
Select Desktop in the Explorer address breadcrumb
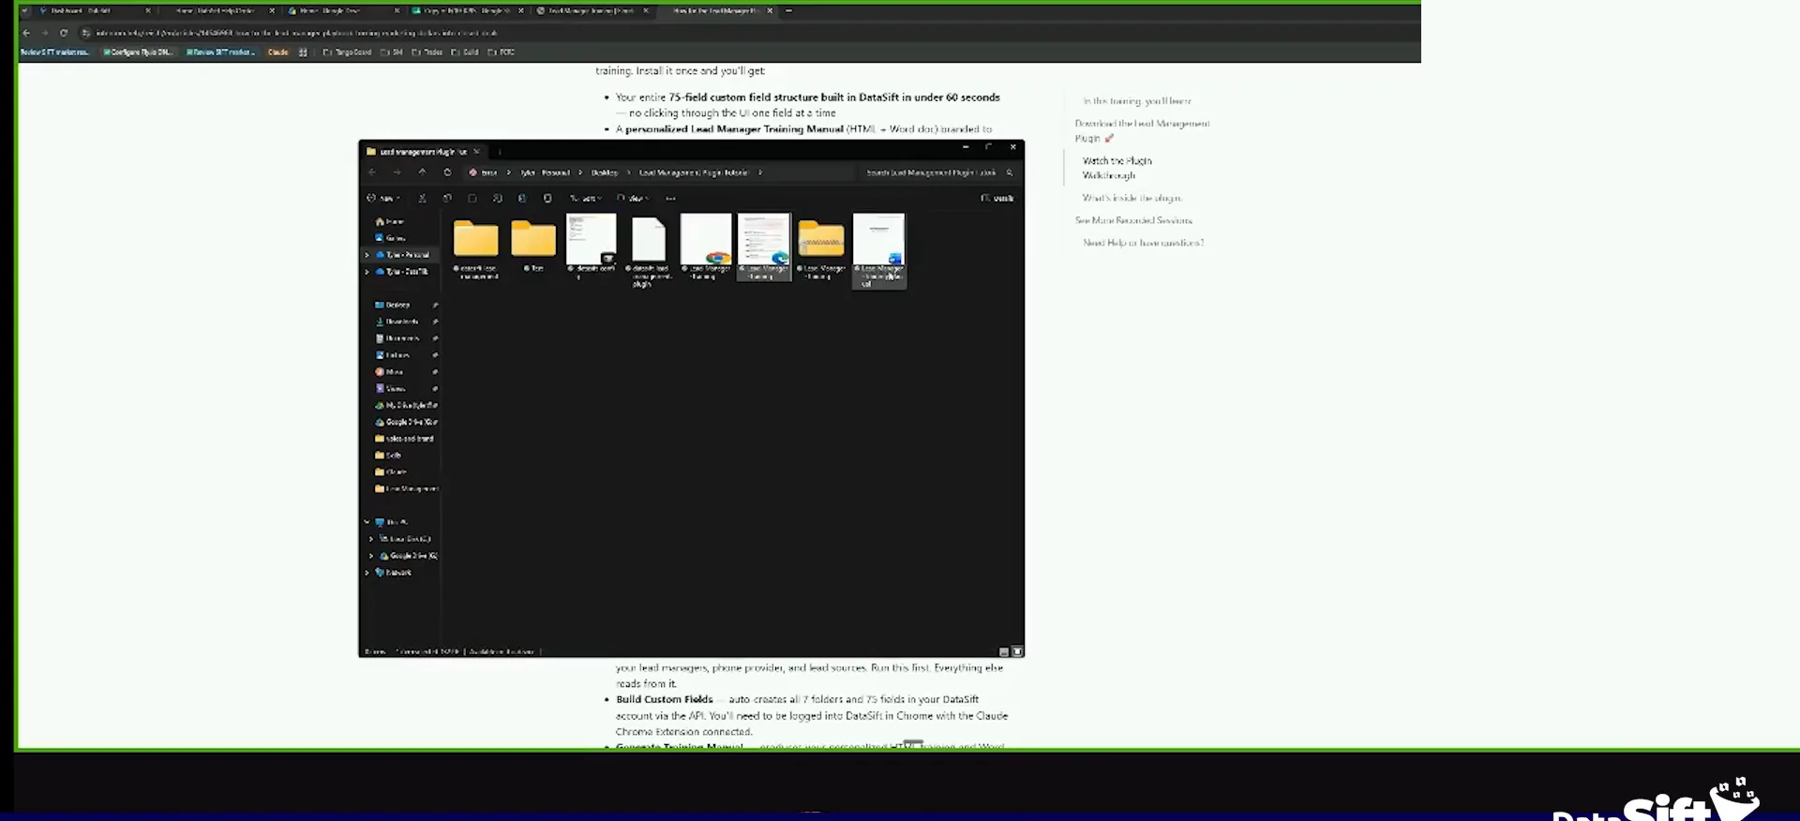pos(605,172)
